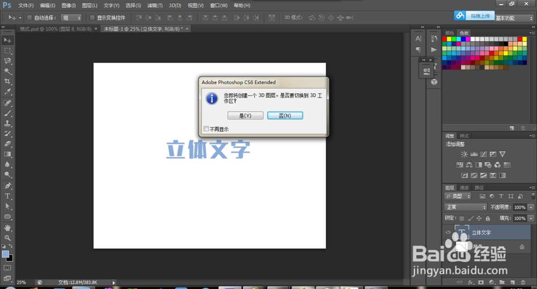Open the swatches panel flyout menu
This screenshot has height=289, width=537.
coord(532,33)
